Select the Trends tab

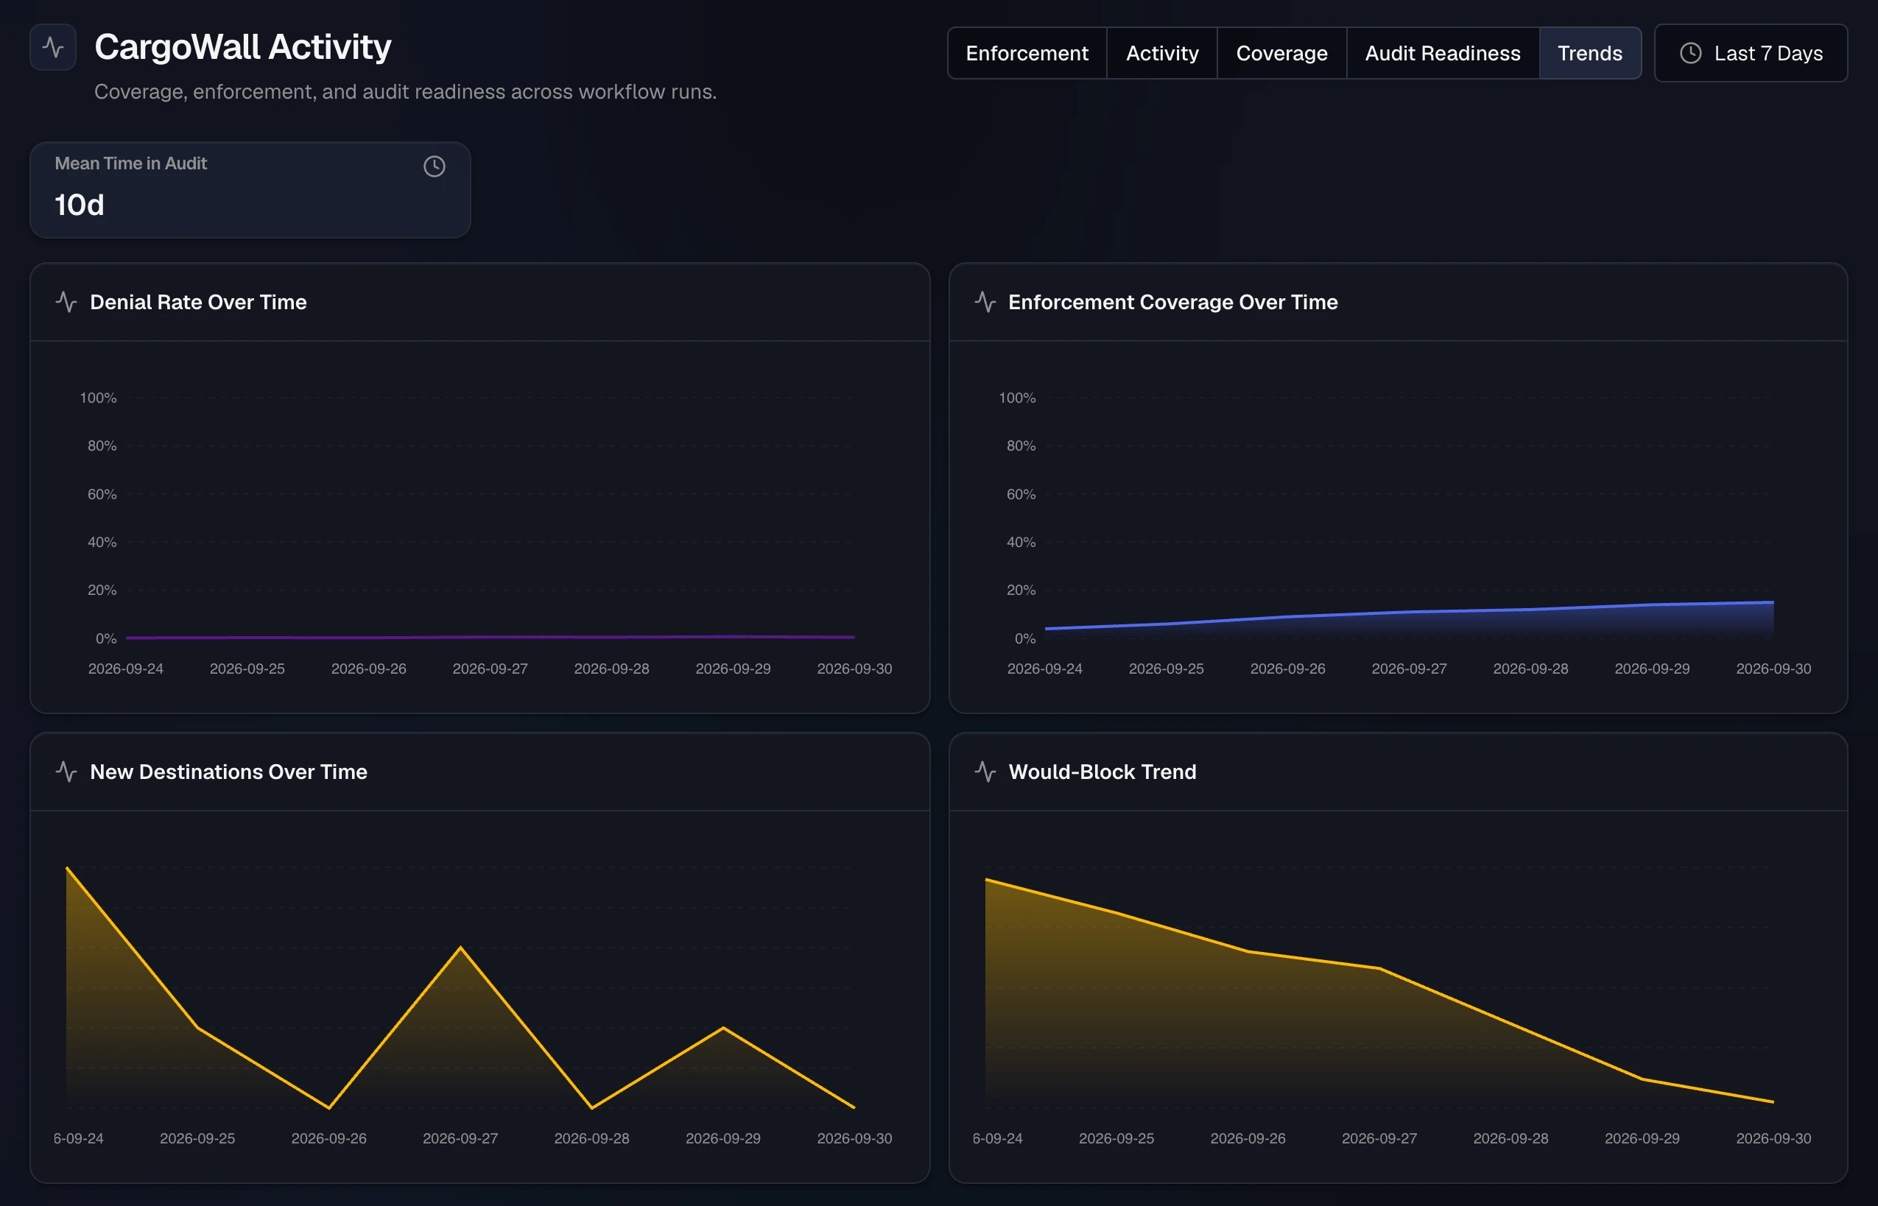(1590, 53)
